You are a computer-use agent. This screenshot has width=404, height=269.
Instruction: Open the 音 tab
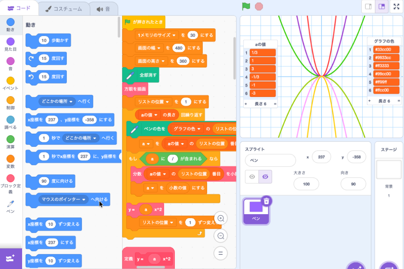[x=103, y=9]
